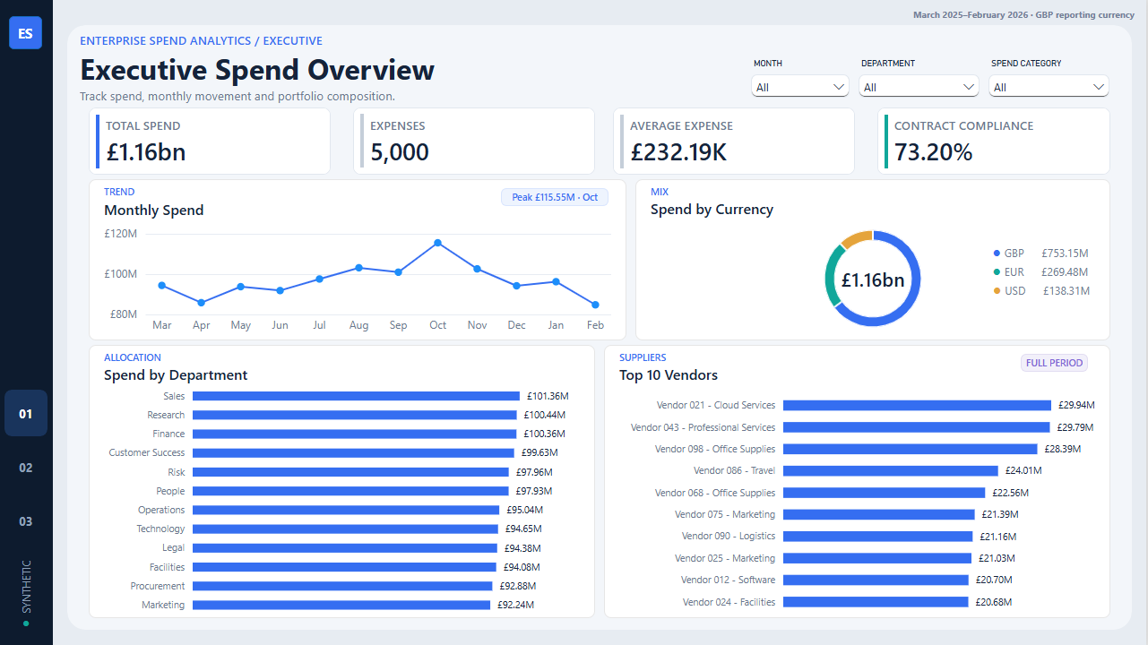Click the Apr data point on chart

(202, 303)
